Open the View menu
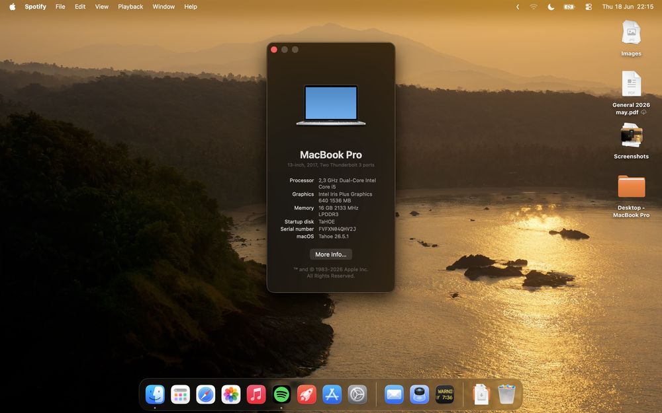 click(x=102, y=7)
